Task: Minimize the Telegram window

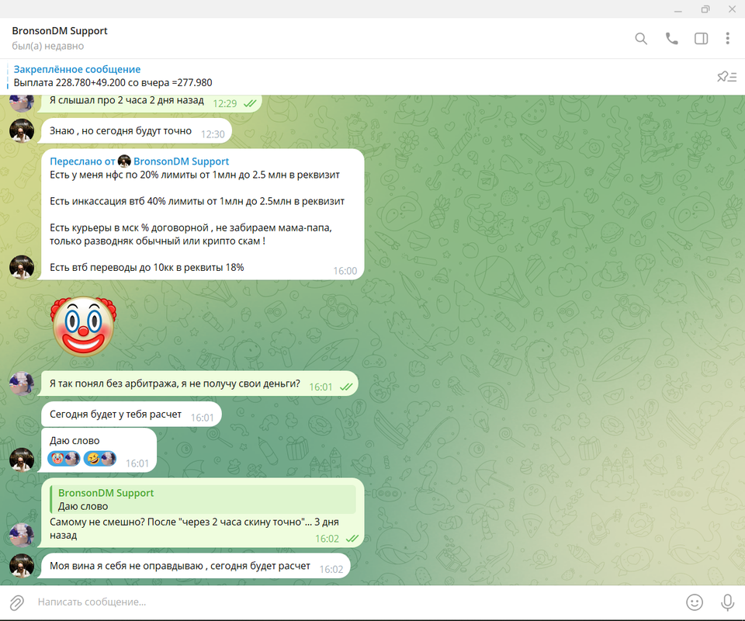Action: 678,9
